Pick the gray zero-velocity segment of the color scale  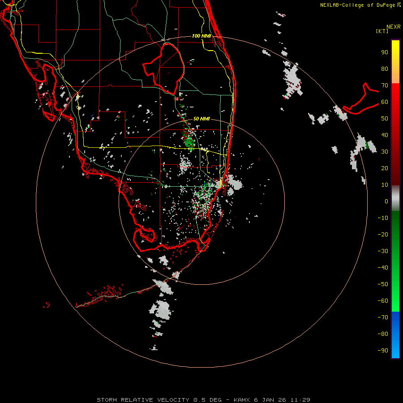(395, 198)
